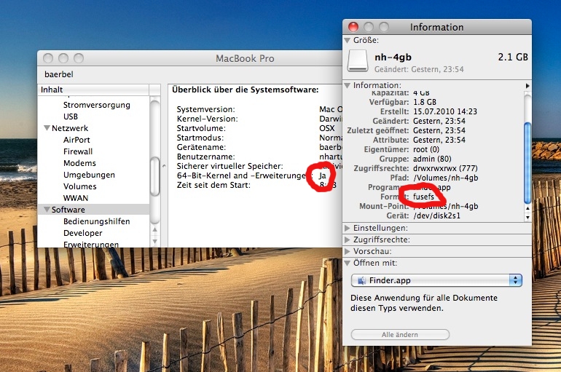
Task: Click the Systemversion label
Action: tap(205, 109)
